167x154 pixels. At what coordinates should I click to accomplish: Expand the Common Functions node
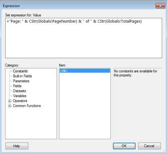pos(10,106)
